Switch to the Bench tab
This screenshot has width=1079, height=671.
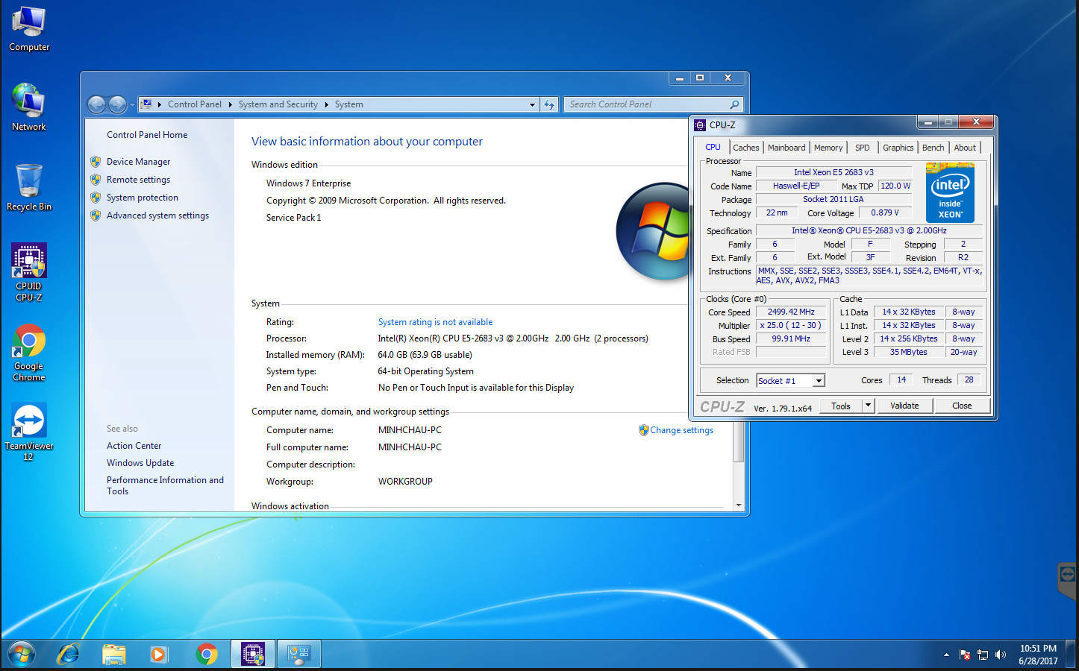[933, 148]
